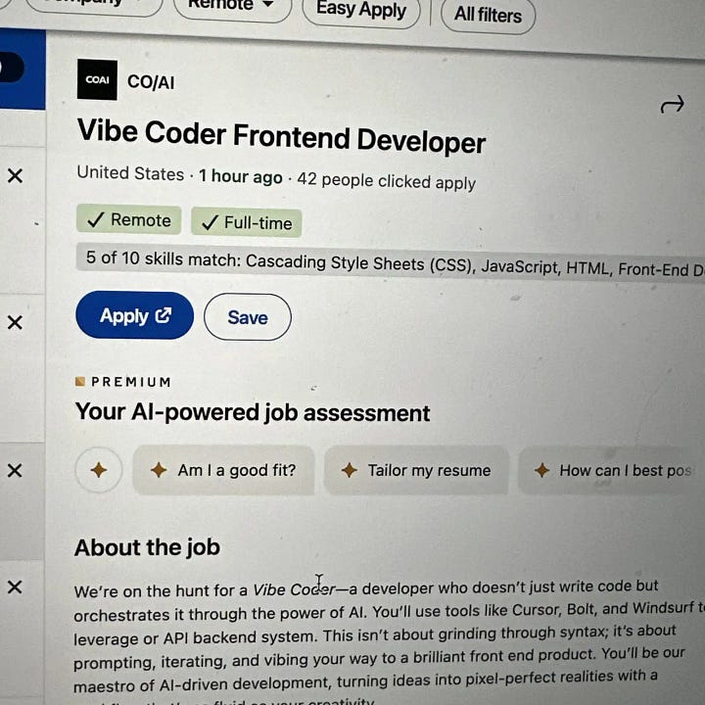
Task: Select the 'Tailor my resume' prompt
Action: (416, 471)
